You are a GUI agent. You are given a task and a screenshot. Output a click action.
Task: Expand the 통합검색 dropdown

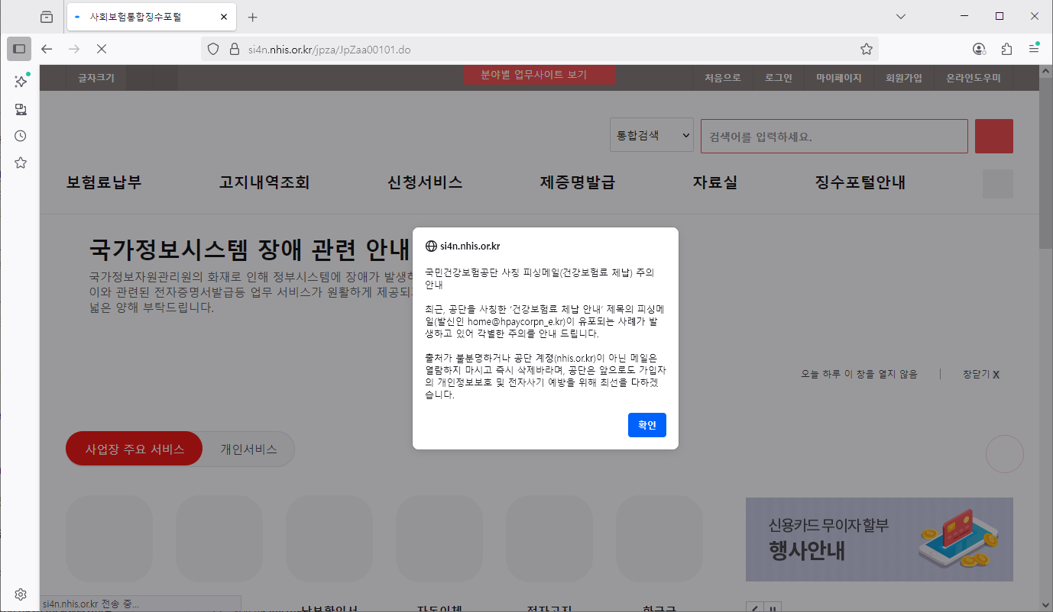(x=651, y=135)
